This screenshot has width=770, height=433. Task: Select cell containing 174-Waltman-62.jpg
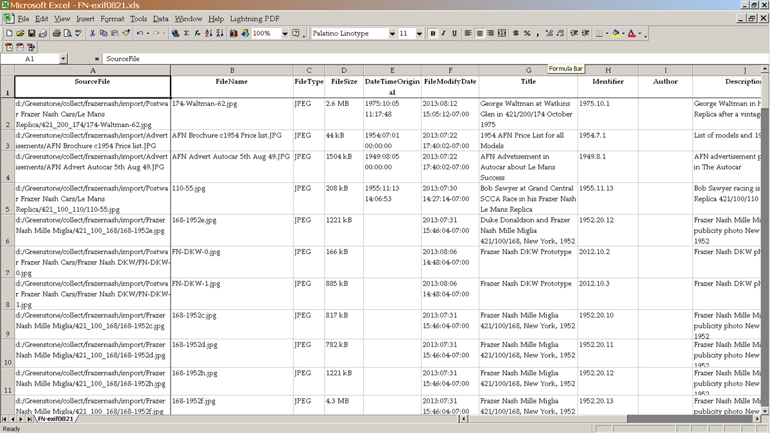(x=232, y=114)
